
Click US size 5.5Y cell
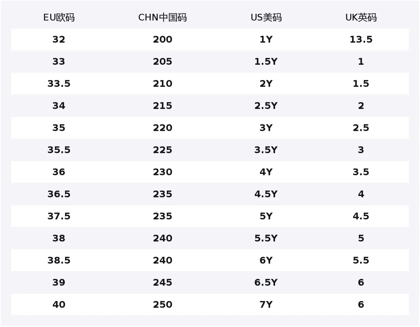tap(266, 238)
